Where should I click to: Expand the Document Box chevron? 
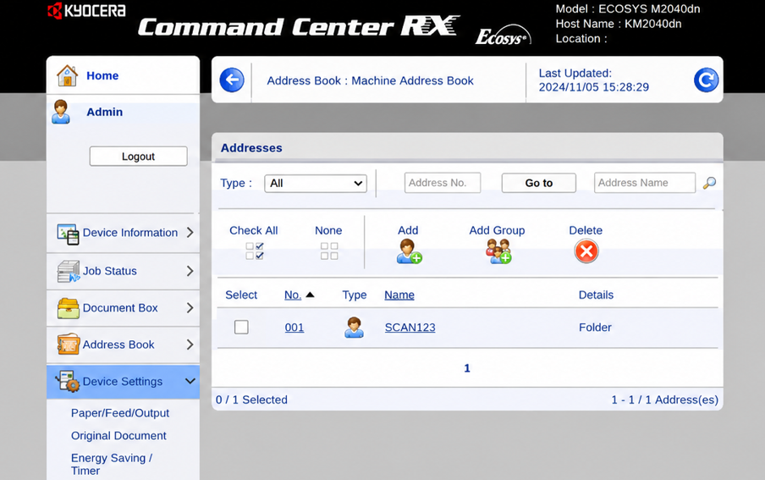pos(190,307)
